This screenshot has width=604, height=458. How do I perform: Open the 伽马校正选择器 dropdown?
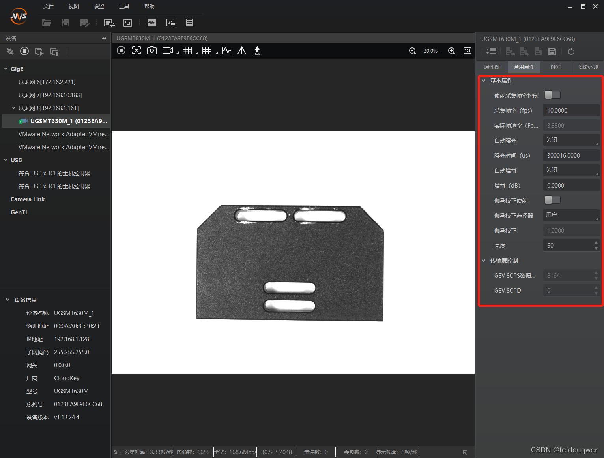571,215
